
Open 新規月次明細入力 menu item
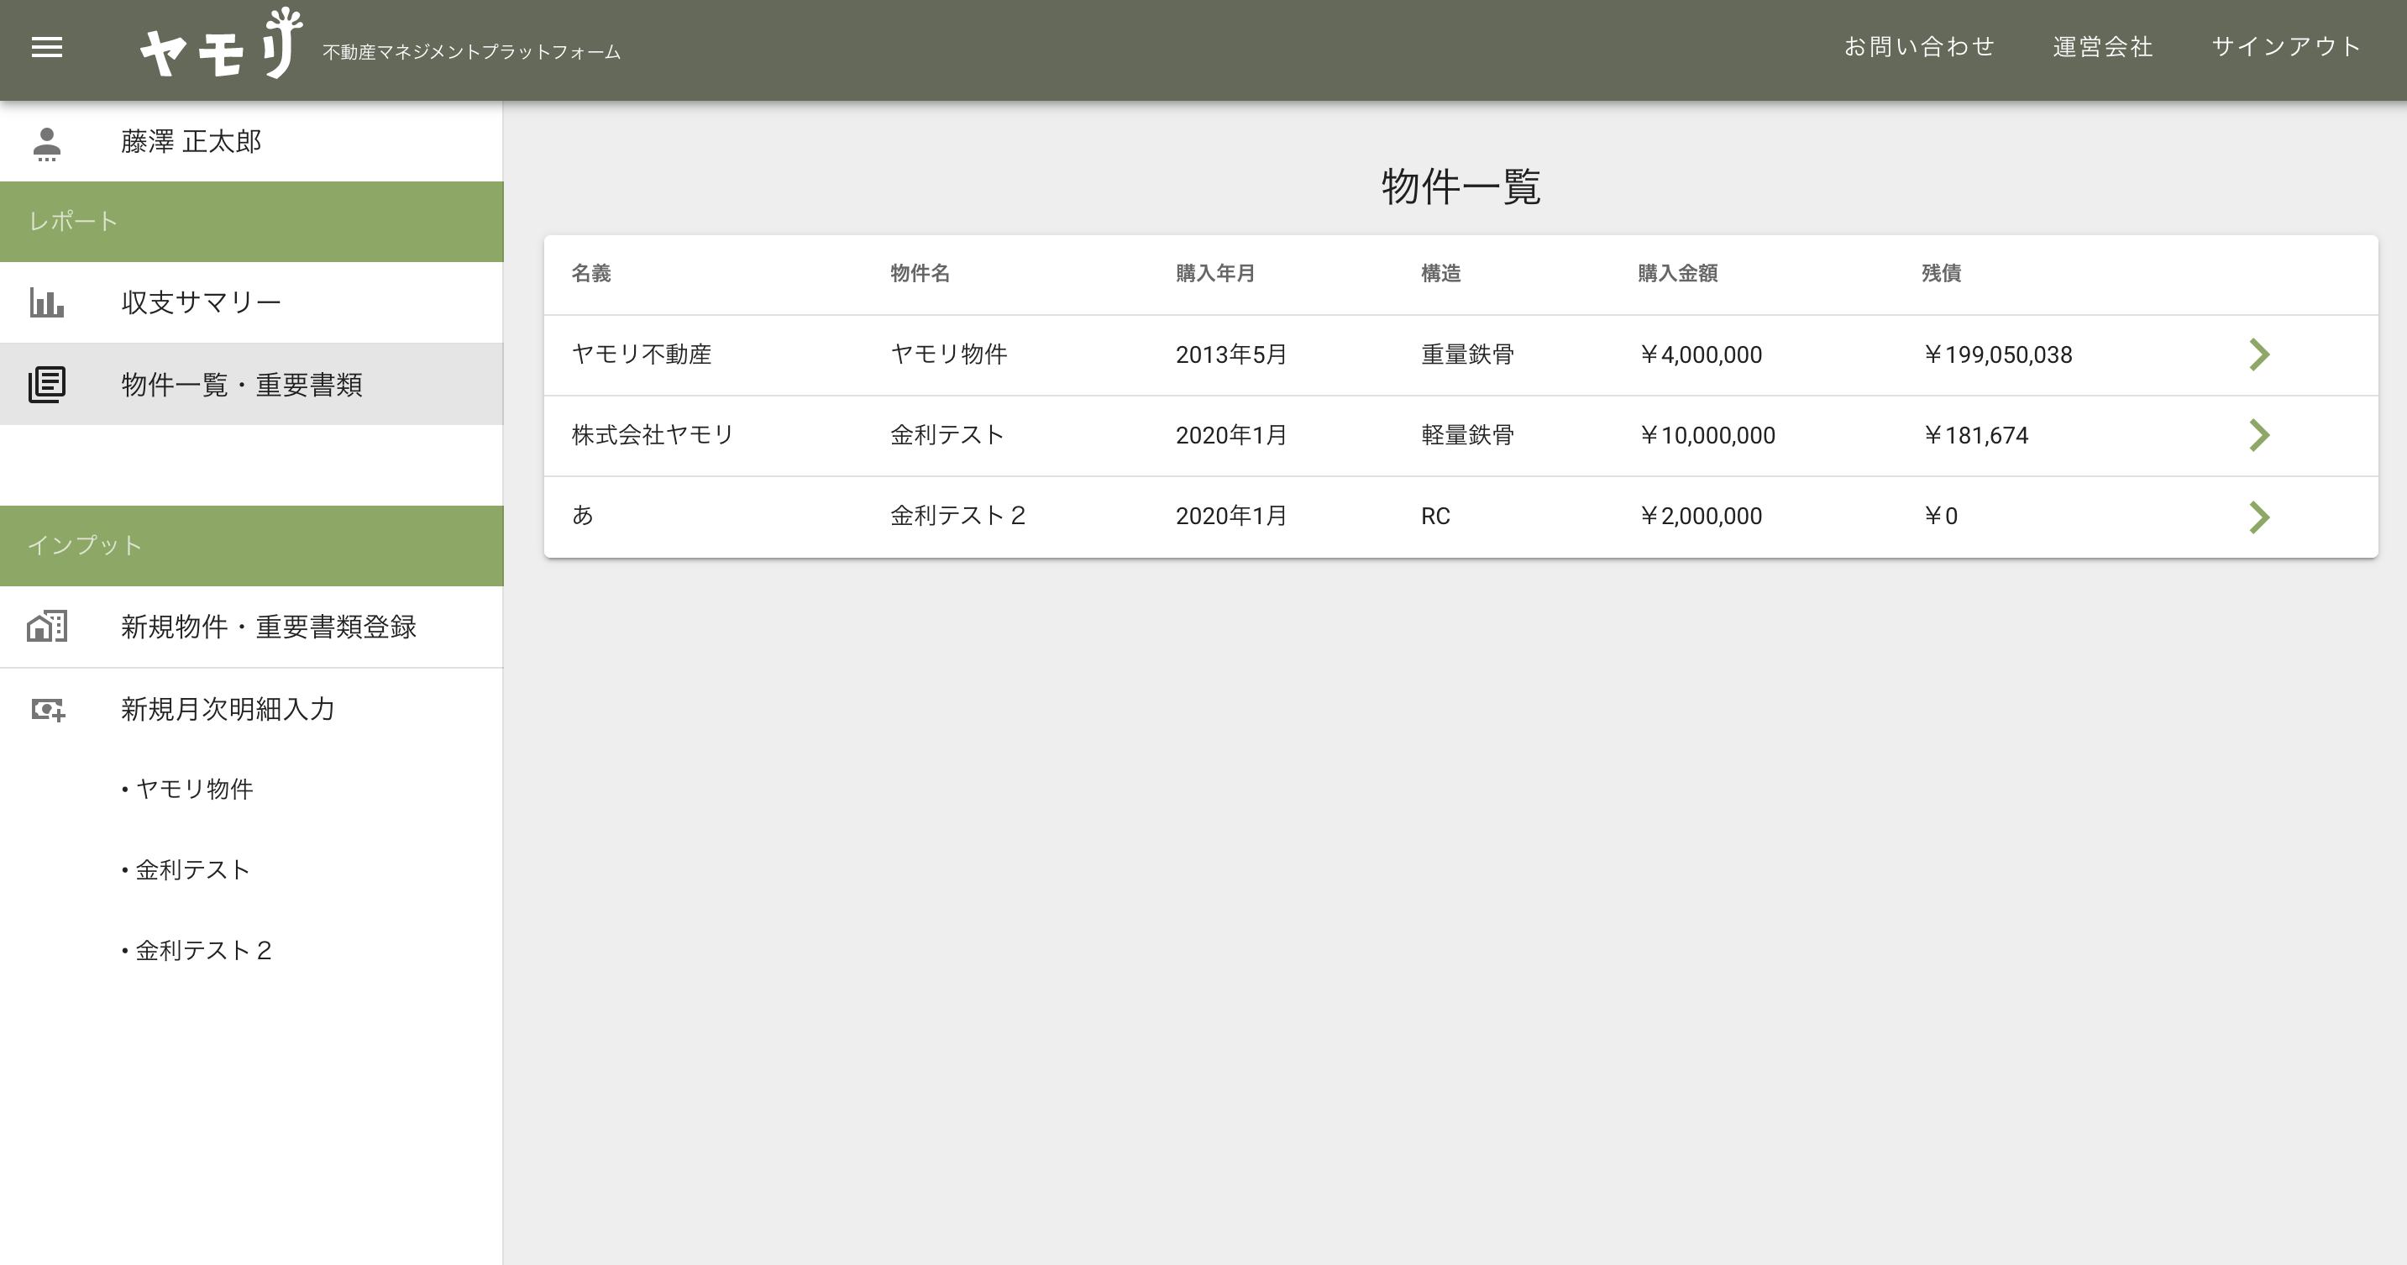[x=251, y=709]
